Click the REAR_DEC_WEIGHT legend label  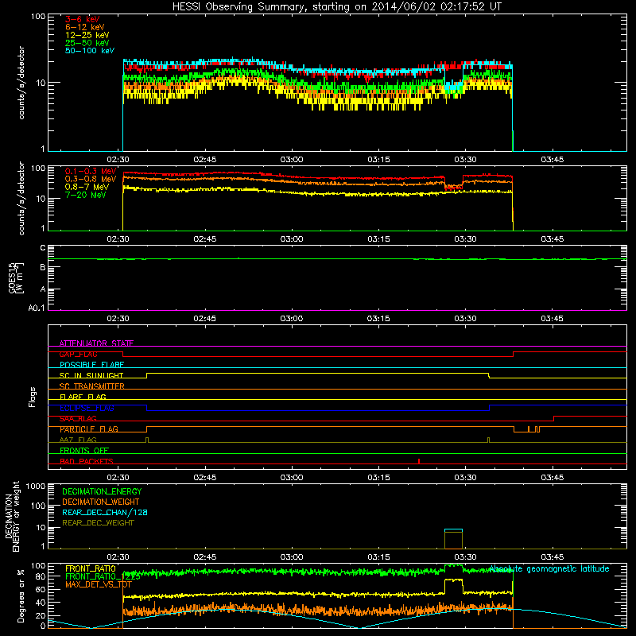[x=98, y=523]
